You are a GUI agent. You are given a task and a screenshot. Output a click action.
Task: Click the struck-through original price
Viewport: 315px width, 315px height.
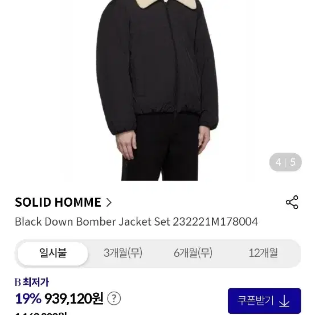point(41,313)
